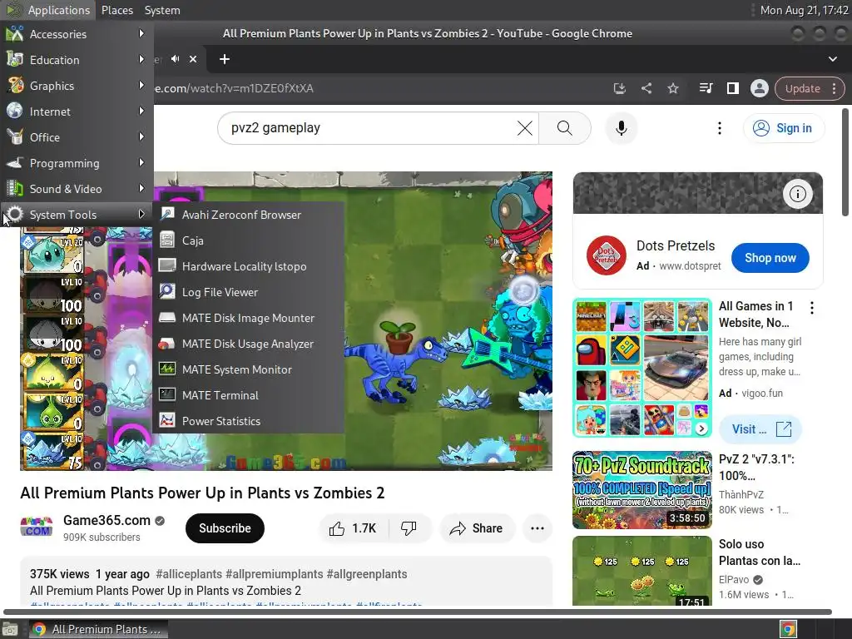Screen dimensions: 852x639
Task: Expand the System Tools submenu
Action: [x=77, y=215]
